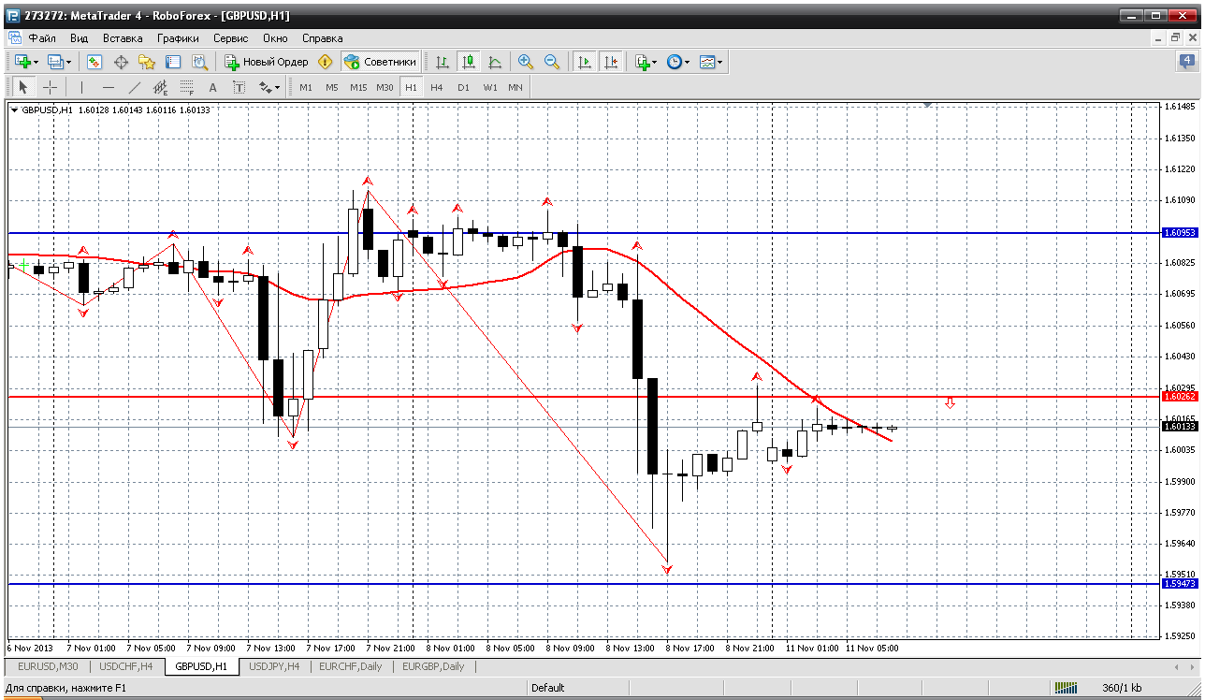Select the H1 timeframe button
1205x700 pixels.
[x=411, y=87]
